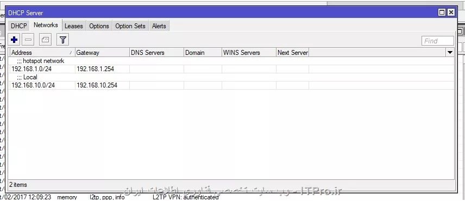Click the memory log topic in background

(x=67, y=197)
